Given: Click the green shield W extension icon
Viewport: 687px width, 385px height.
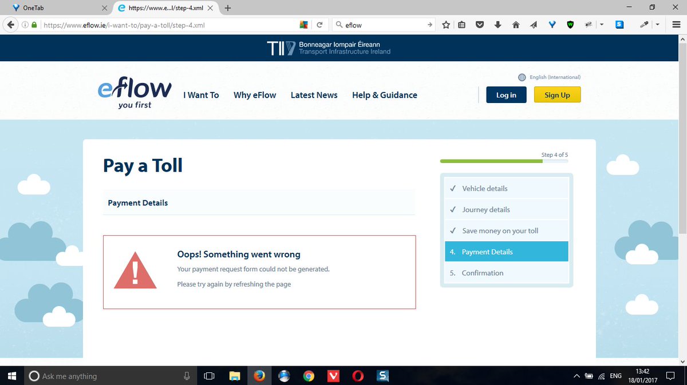Looking at the screenshot, I should [570, 25].
